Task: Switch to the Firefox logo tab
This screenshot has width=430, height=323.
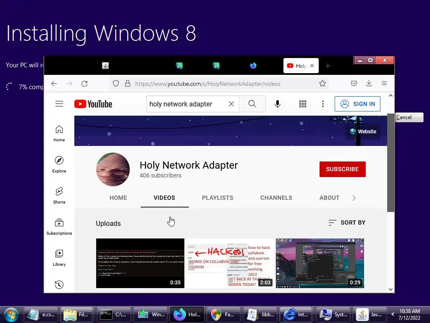Action: pyautogui.click(x=253, y=66)
